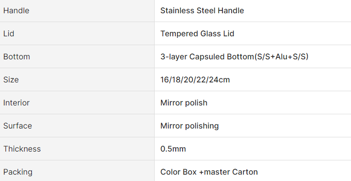The width and height of the screenshot is (351, 181).
Task: Select the 16/18/20/22/24cm size value
Action: (x=195, y=79)
